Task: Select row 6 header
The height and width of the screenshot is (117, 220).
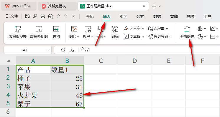Action: pos(8,112)
